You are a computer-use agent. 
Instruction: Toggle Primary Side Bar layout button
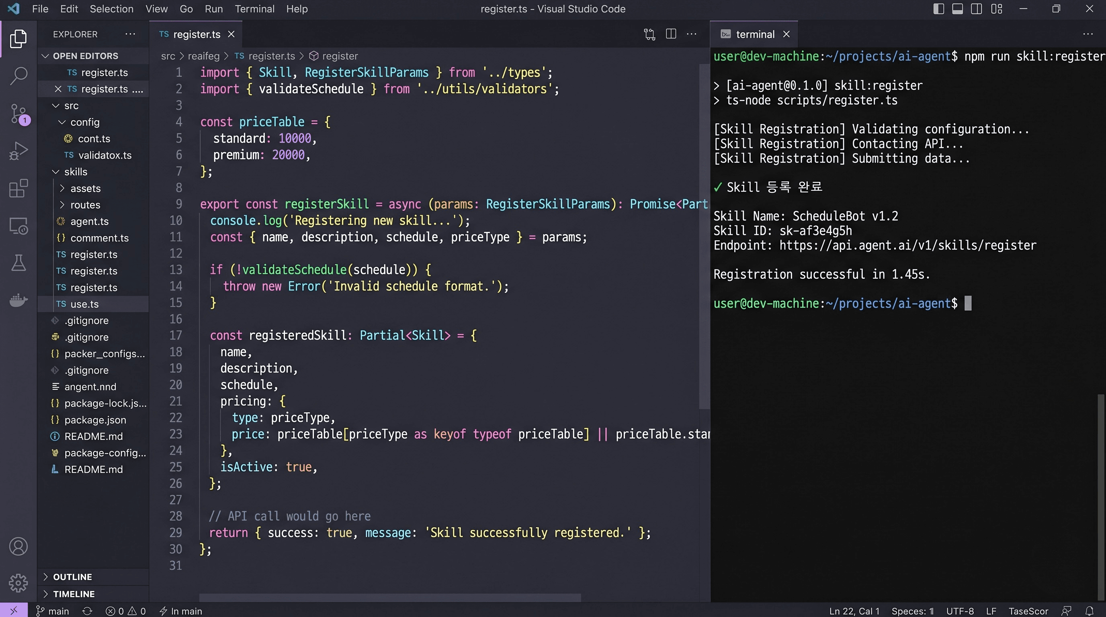pyautogui.click(x=938, y=9)
